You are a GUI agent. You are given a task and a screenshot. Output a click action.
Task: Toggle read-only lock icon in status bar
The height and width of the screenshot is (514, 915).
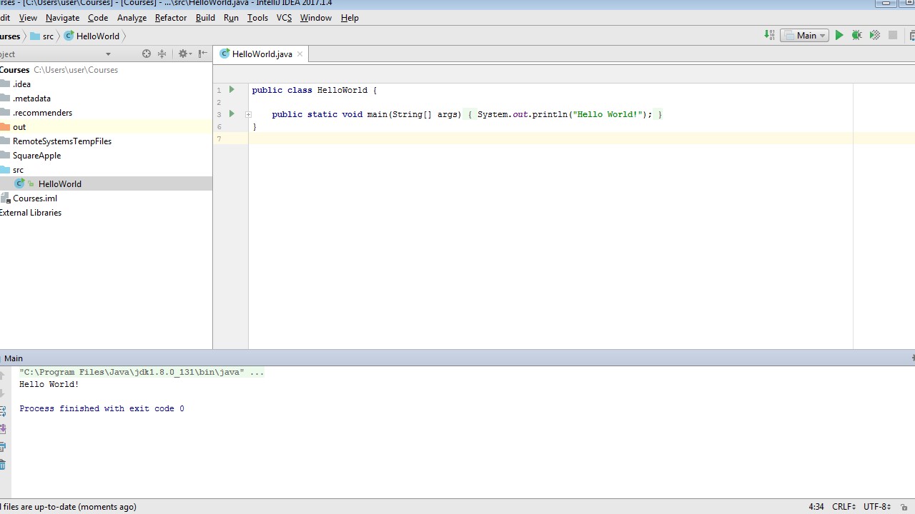click(x=904, y=507)
